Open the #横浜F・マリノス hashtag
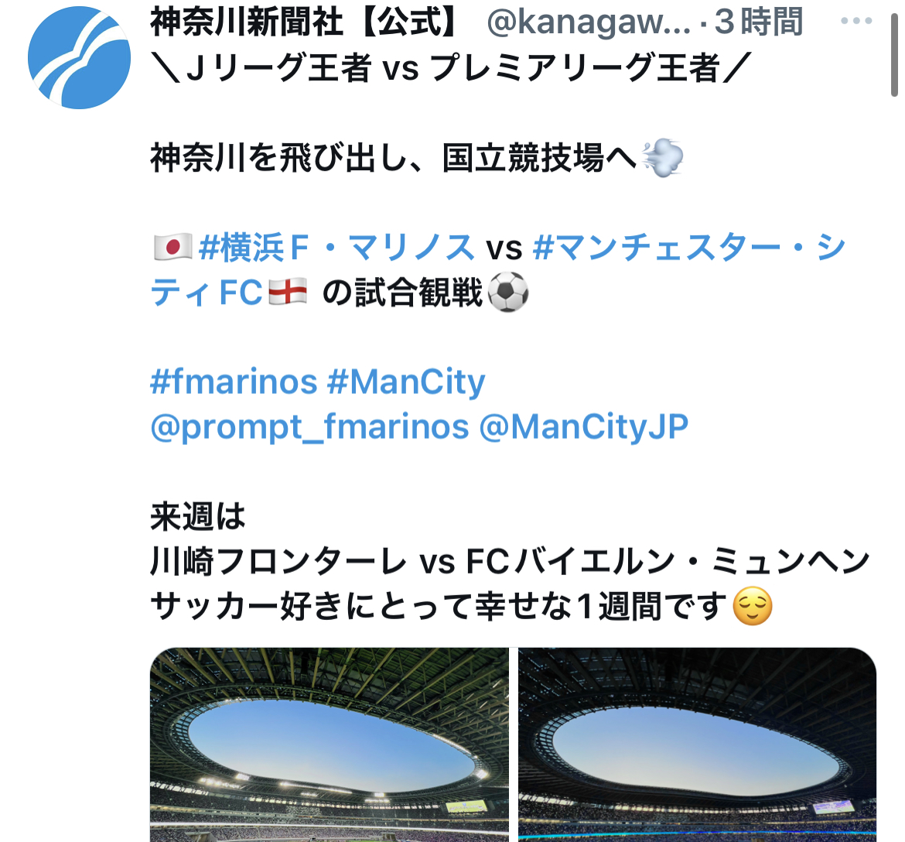Image resolution: width=905 pixels, height=842 pixels. click(x=336, y=247)
